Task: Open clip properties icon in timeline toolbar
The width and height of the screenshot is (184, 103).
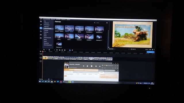Action: [65, 50]
